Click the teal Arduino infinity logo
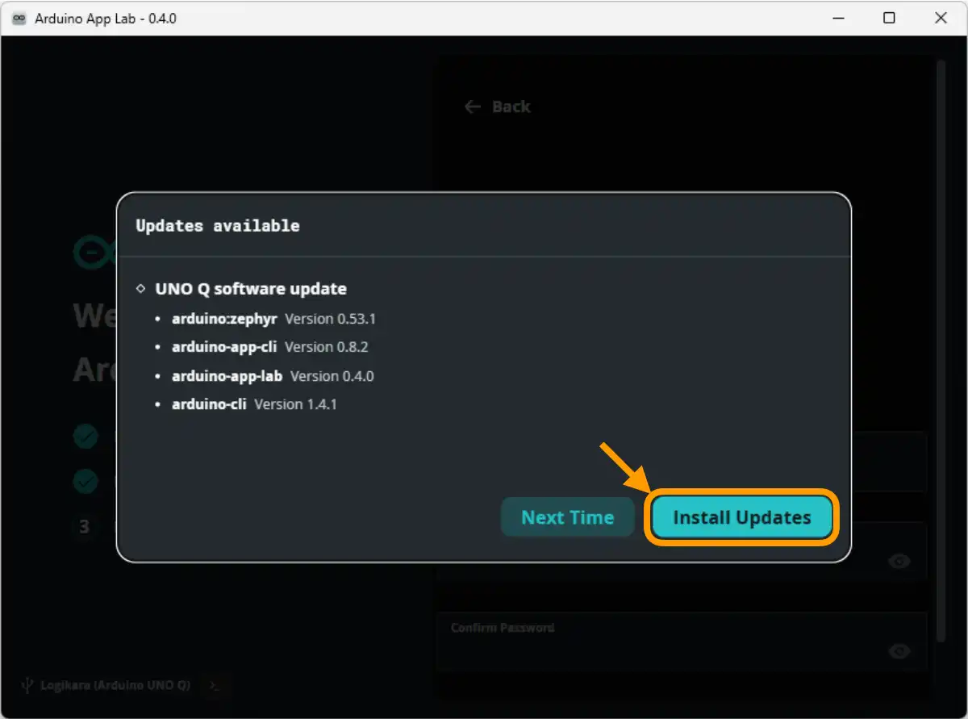 point(92,251)
